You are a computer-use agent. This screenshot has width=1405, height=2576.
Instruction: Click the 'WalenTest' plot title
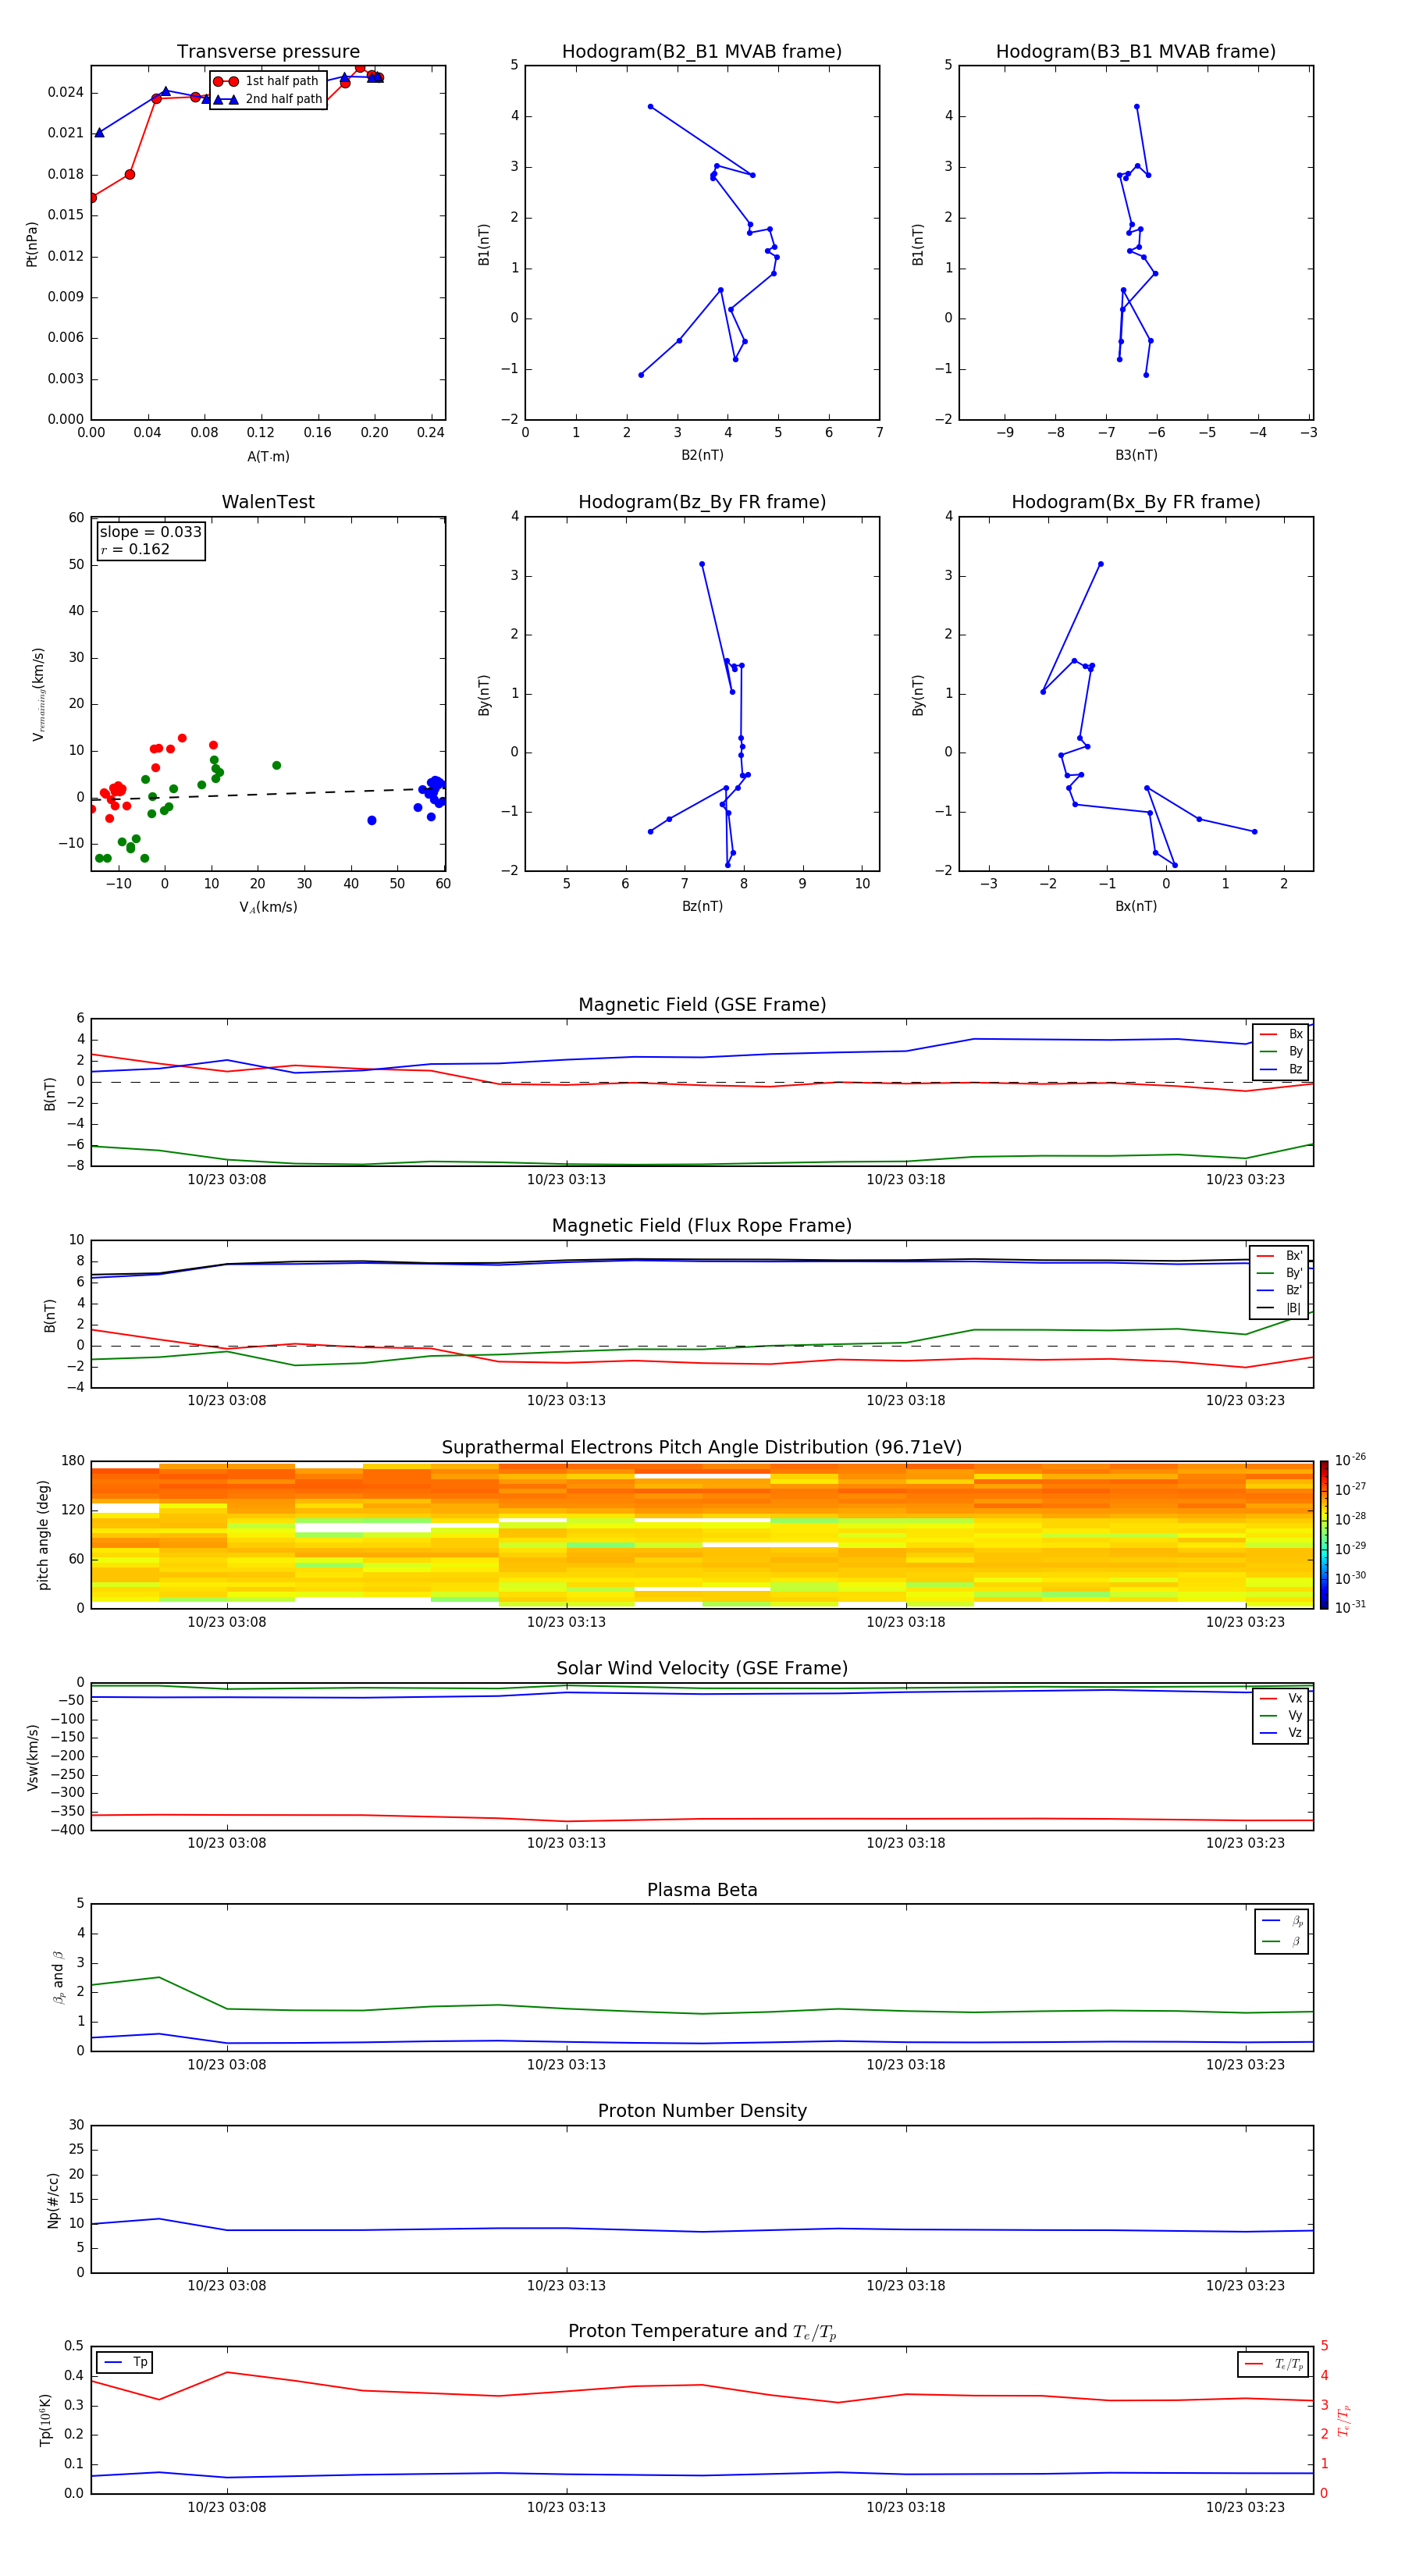click(268, 502)
